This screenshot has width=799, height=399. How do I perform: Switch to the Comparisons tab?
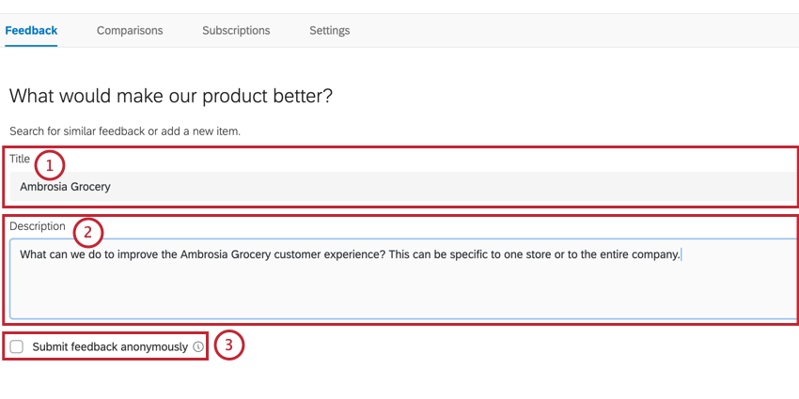(x=130, y=30)
